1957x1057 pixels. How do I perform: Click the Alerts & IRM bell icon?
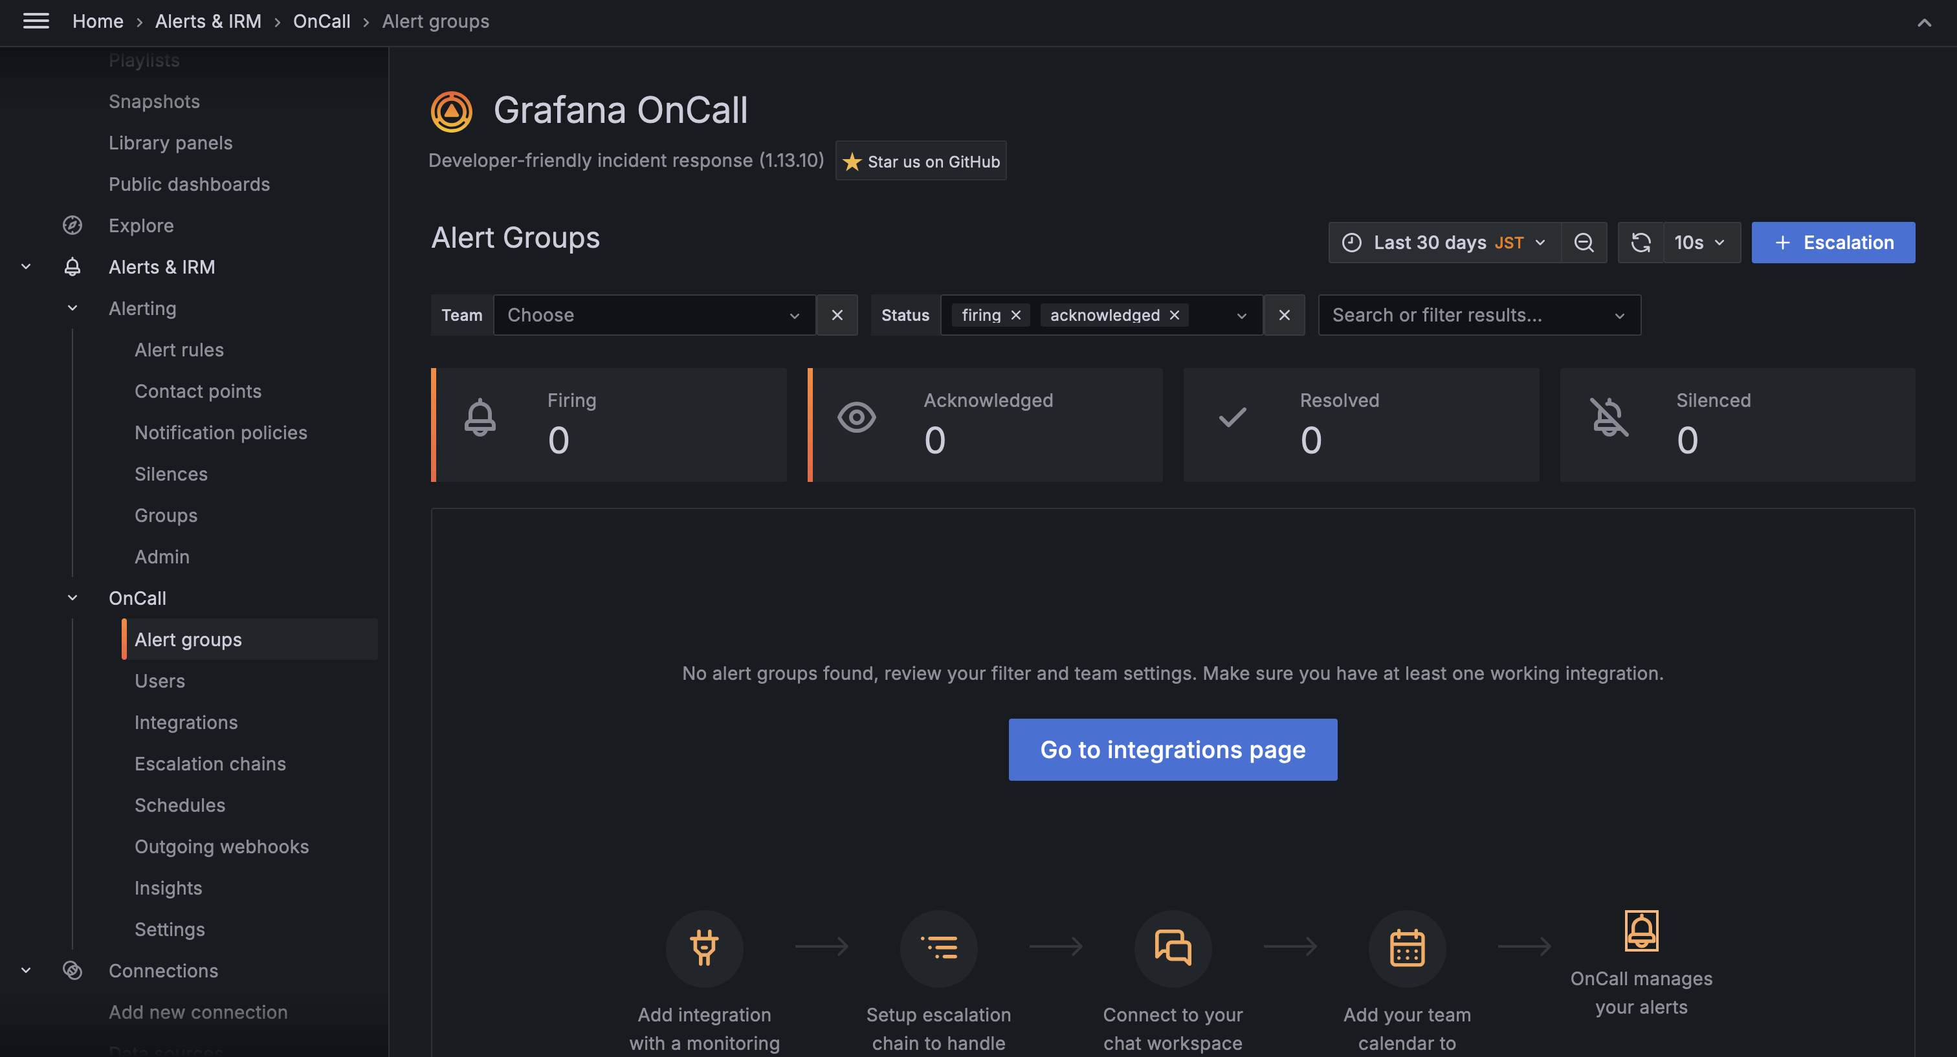click(72, 267)
